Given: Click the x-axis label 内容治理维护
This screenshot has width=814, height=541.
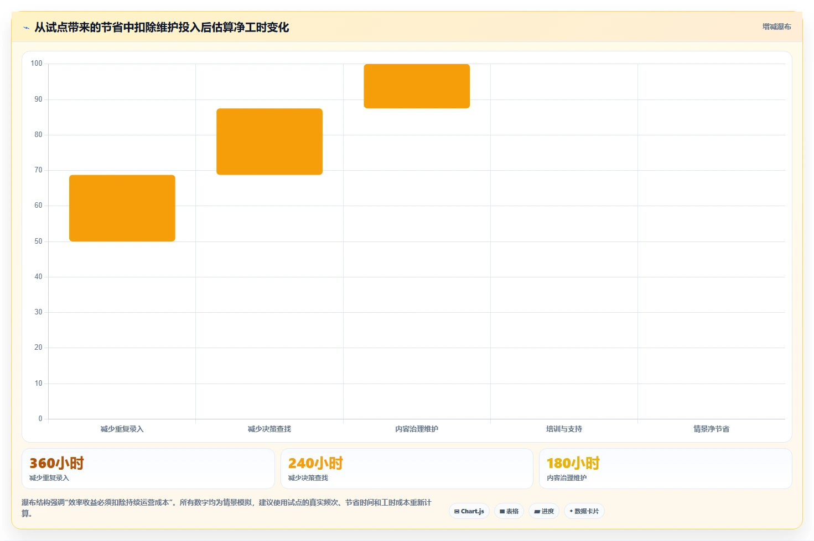Looking at the screenshot, I should point(417,429).
